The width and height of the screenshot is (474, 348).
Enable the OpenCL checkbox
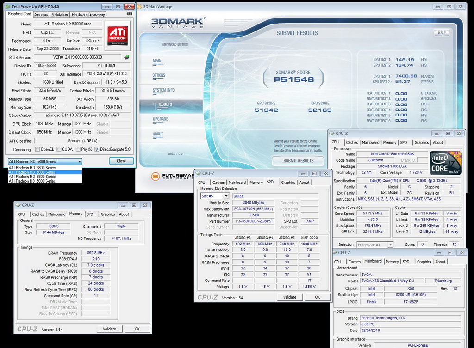(x=37, y=149)
